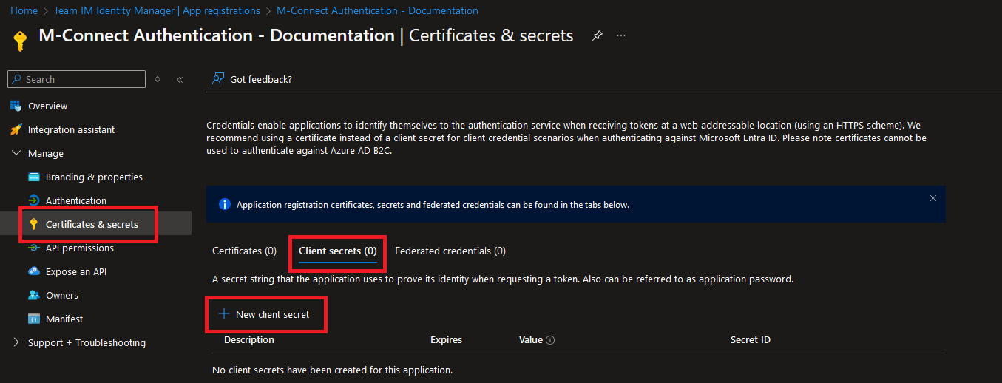1002x383 pixels.
Task: Click the plus icon for new secret
Action: (224, 313)
